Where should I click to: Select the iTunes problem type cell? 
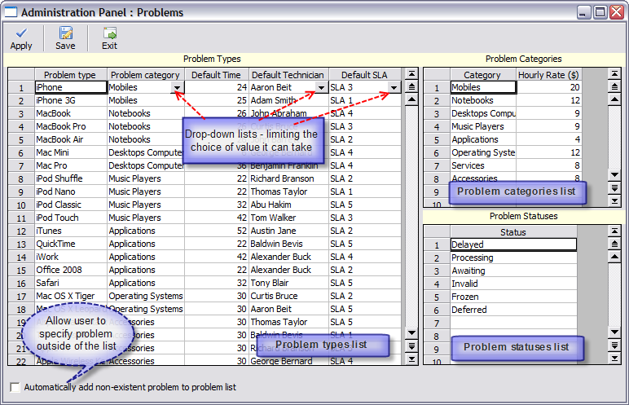pyautogui.click(x=71, y=231)
